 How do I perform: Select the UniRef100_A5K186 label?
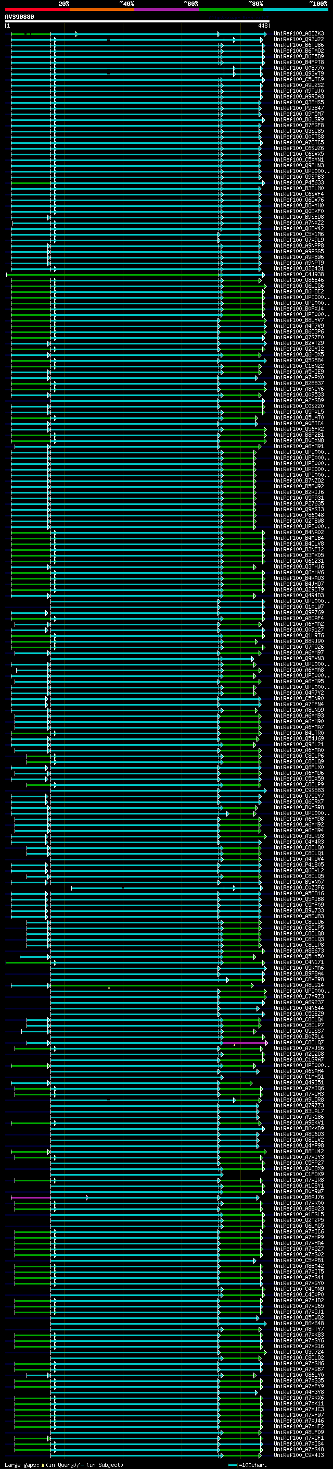coord(299,1118)
